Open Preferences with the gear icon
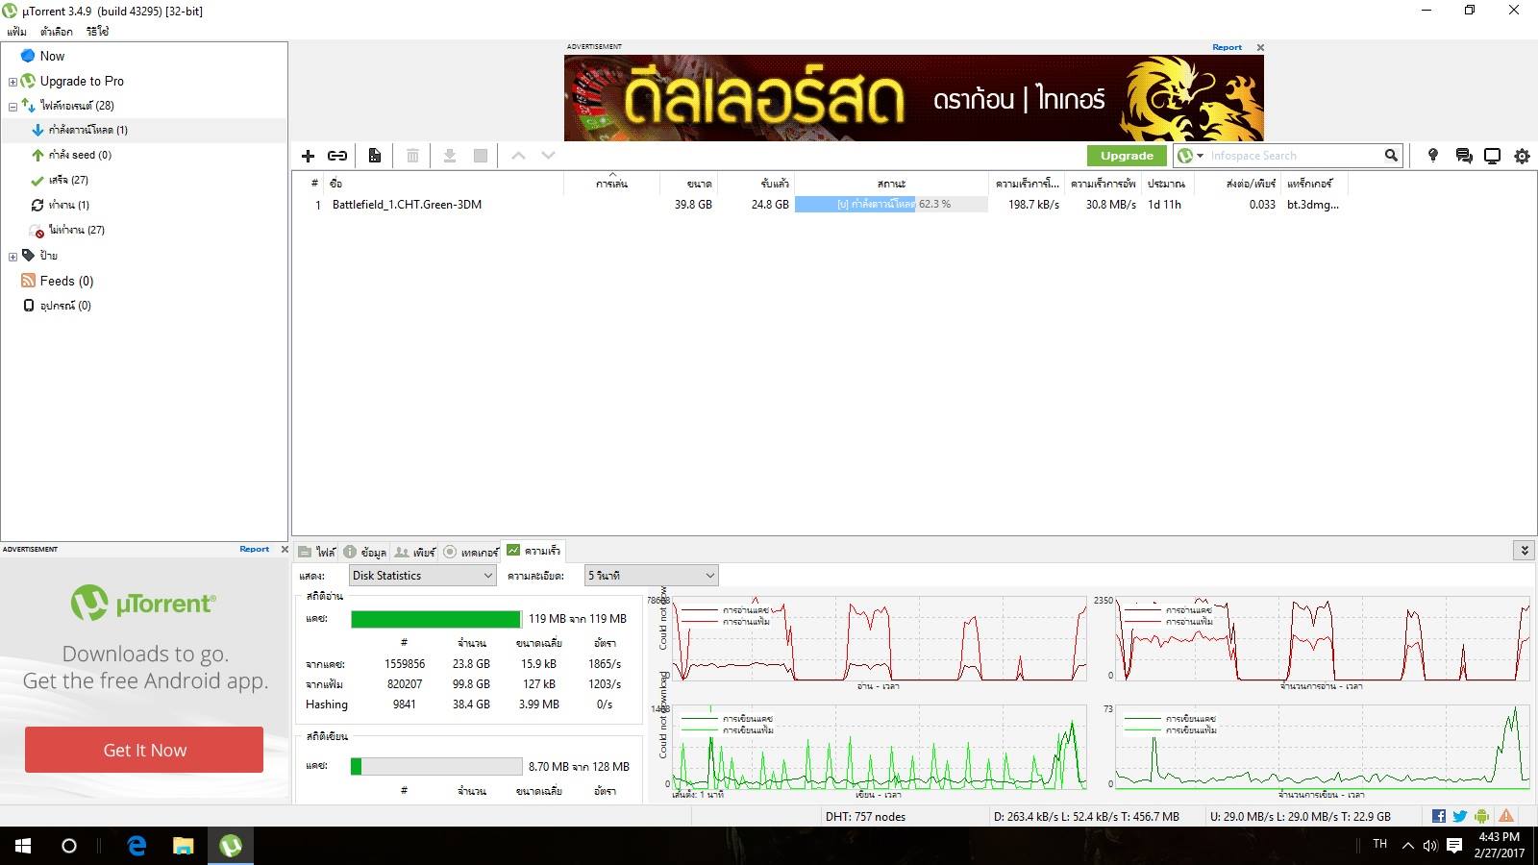The image size is (1538, 865). tap(1522, 156)
